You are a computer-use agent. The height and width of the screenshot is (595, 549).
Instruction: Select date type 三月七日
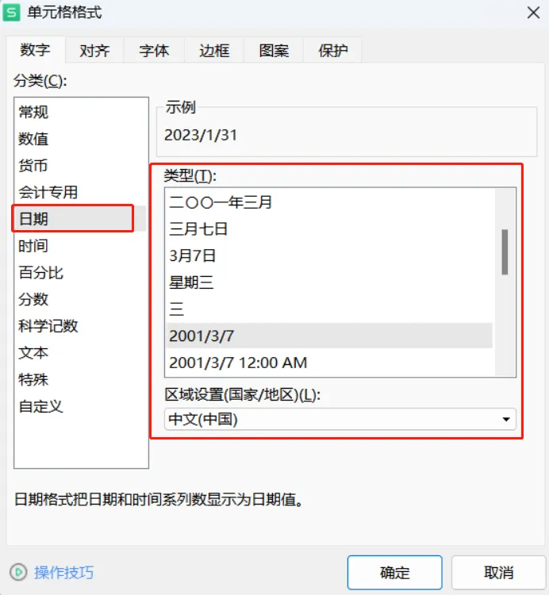click(x=330, y=228)
